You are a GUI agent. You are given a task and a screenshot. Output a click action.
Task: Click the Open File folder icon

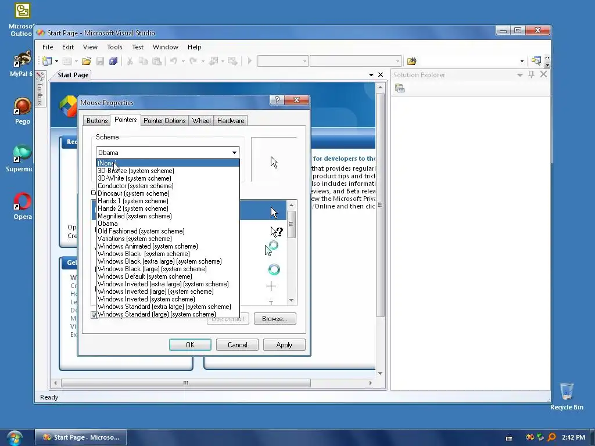(x=87, y=61)
